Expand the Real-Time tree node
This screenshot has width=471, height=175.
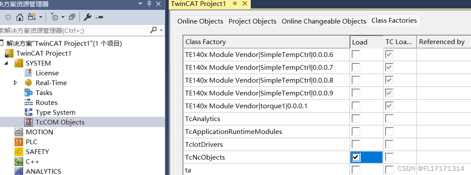16,83
